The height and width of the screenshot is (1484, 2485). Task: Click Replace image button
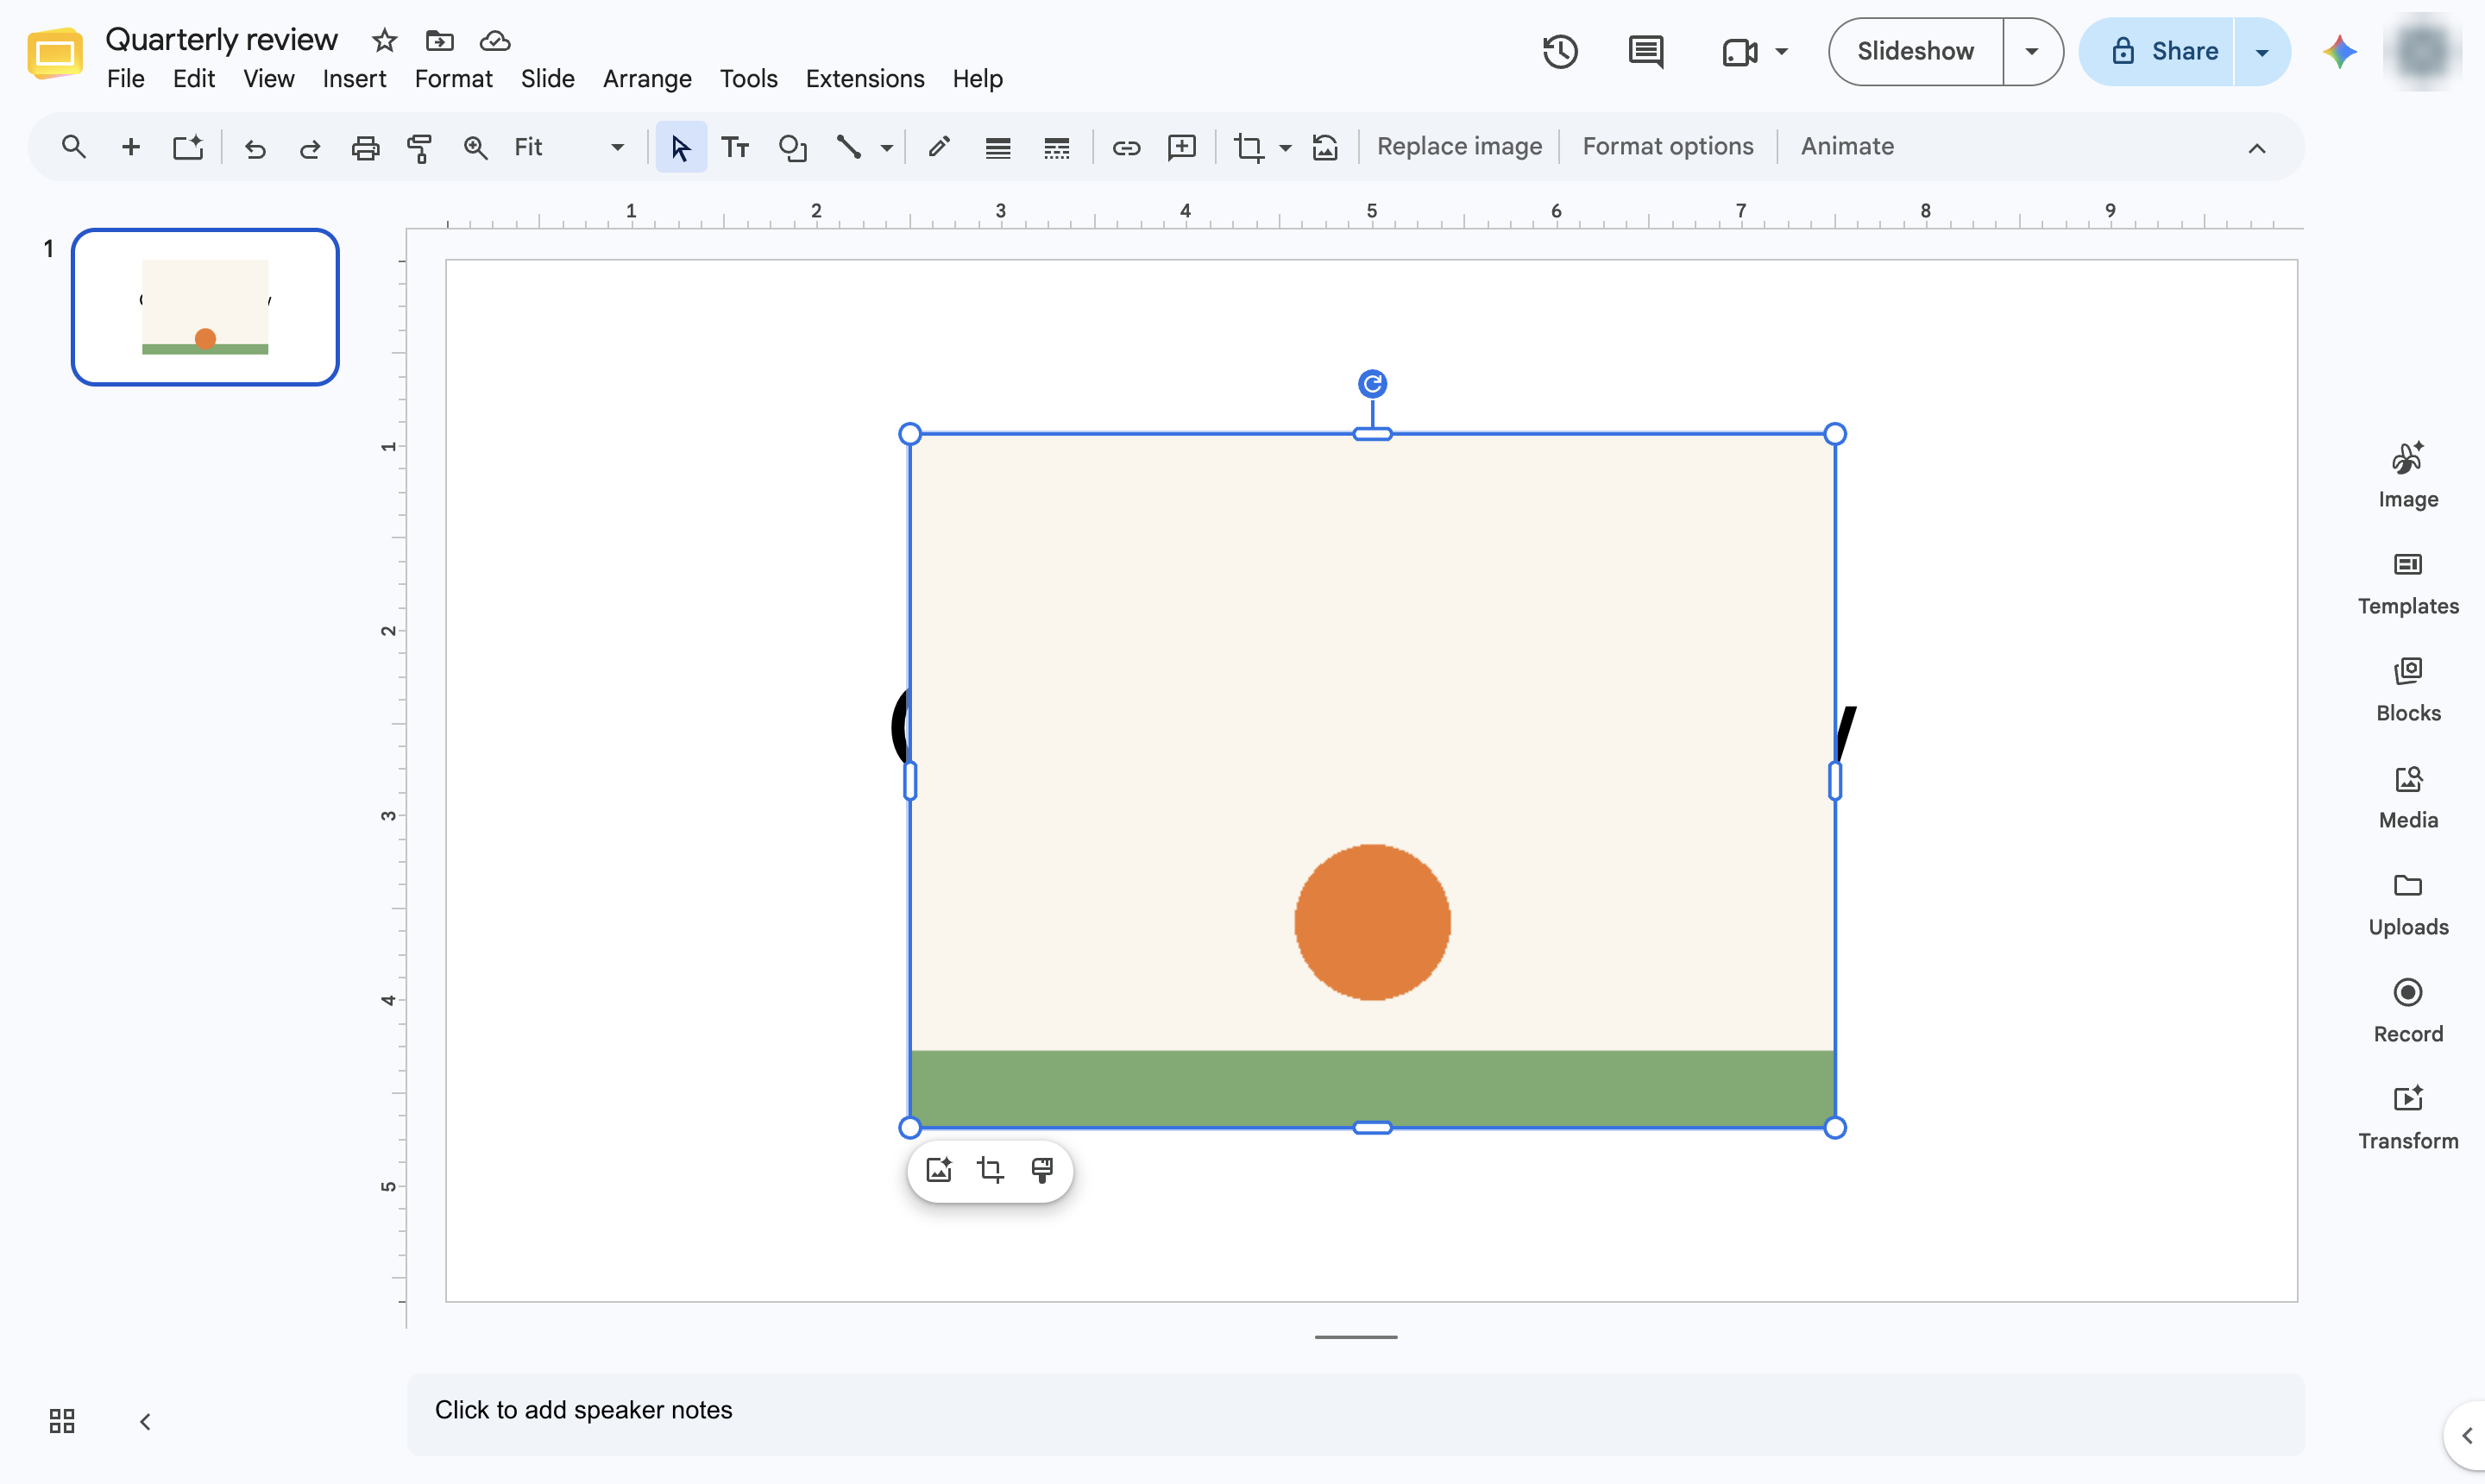click(x=1459, y=146)
